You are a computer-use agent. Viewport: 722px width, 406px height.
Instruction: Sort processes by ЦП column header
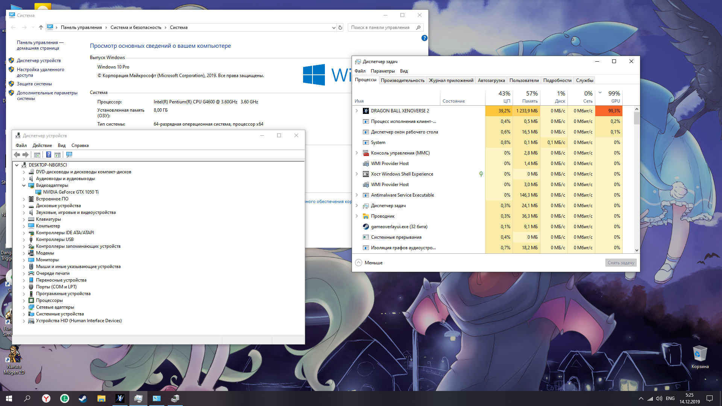(x=499, y=97)
